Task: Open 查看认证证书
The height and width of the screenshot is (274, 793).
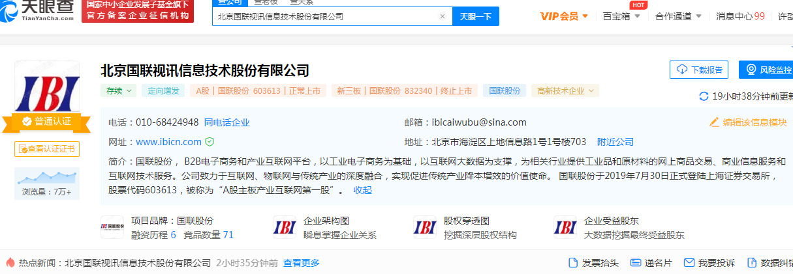Action: pyautogui.click(x=47, y=149)
